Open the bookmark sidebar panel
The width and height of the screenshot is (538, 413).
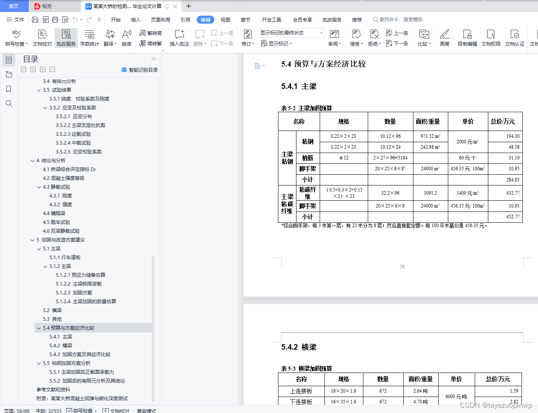coord(9,89)
